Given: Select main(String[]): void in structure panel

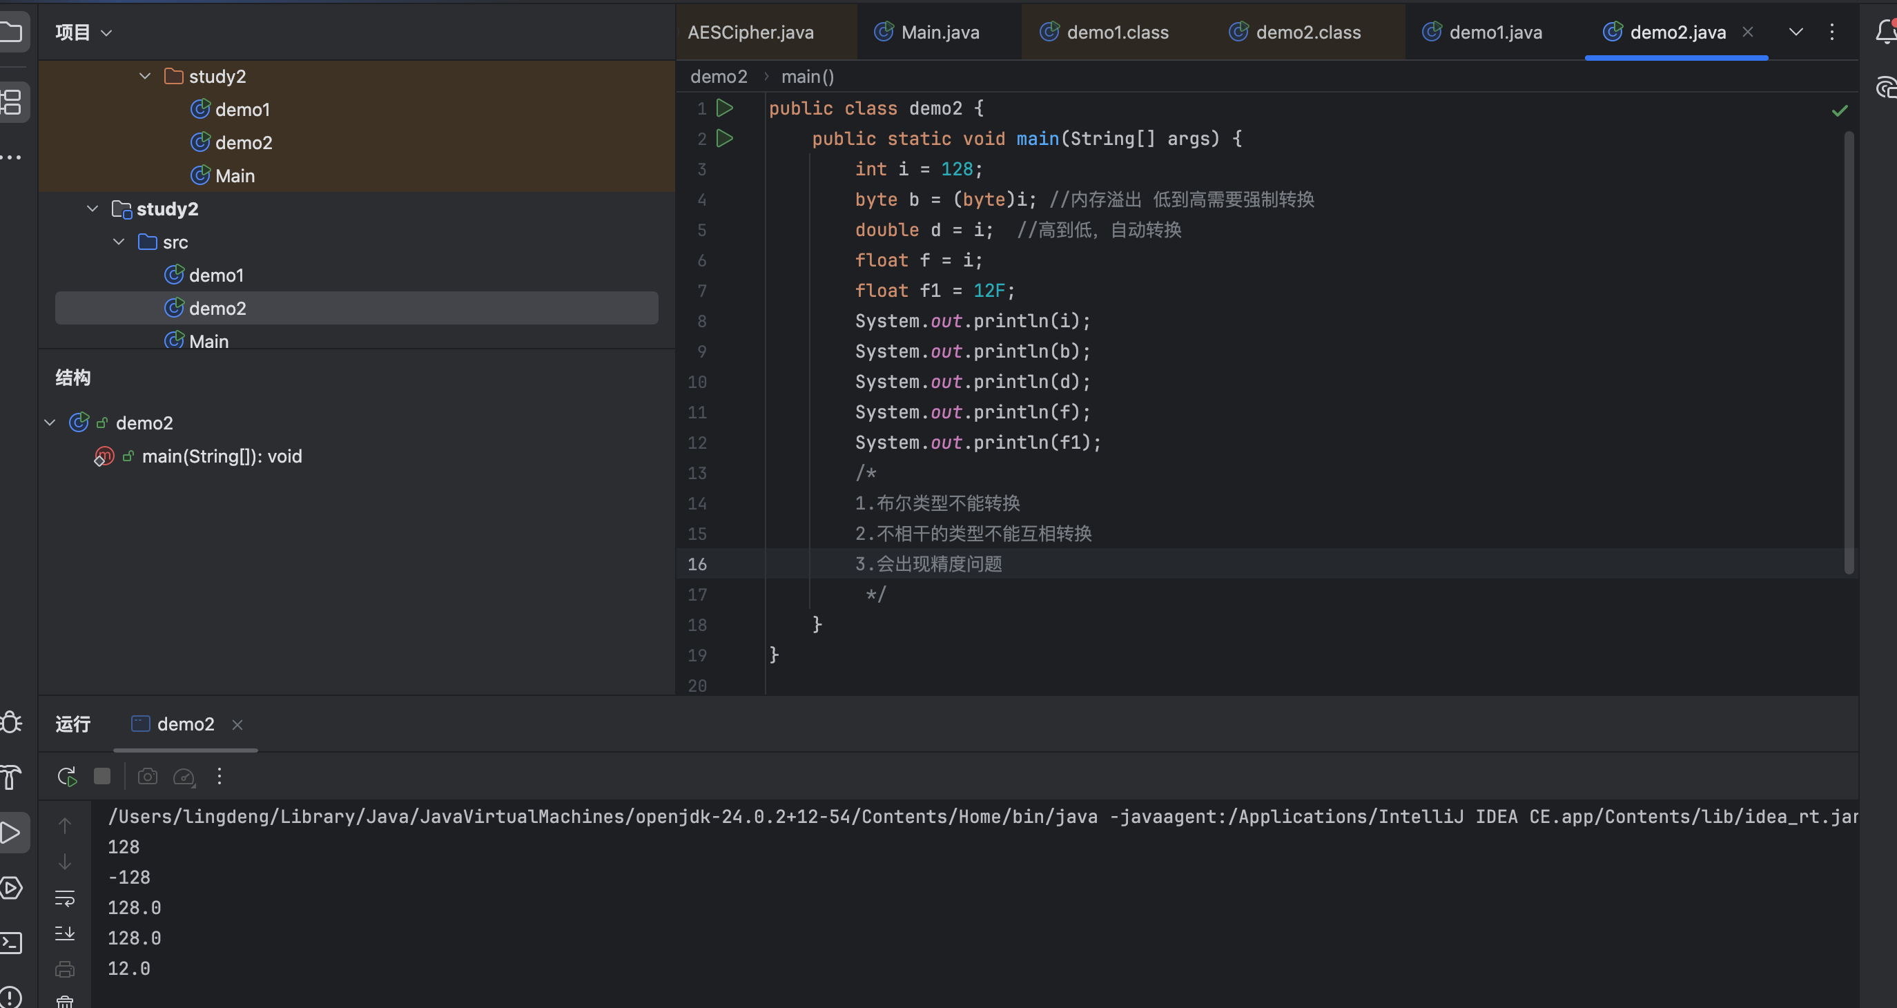Looking at the screenshot, I should tap(222, 456).
